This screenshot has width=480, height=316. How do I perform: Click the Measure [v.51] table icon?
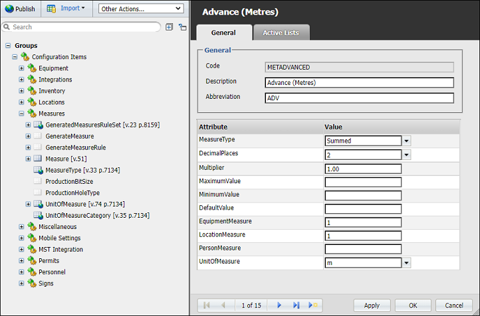(x=38, y=158)
